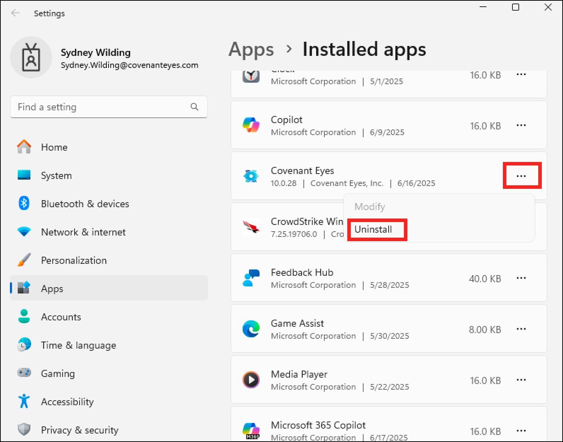Click the Gaming controller icon

click(x=24, y=373)
